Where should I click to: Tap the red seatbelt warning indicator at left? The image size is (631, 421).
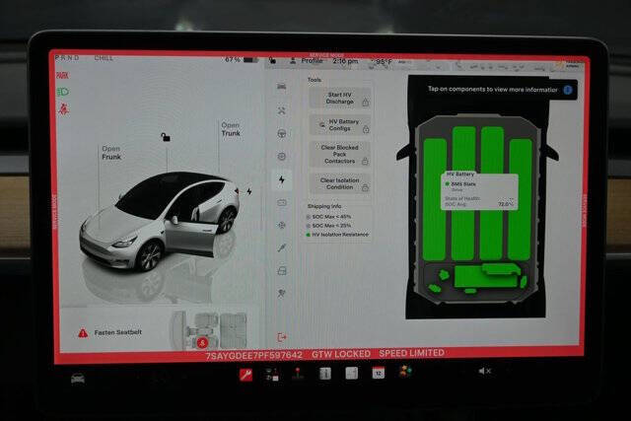click(63, 109)
